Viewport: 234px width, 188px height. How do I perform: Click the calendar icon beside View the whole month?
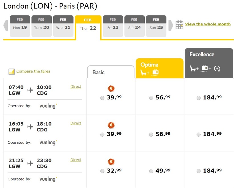click(179, 25)
